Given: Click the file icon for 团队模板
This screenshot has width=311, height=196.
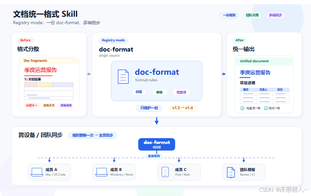Looking at the screenshot, I should point(230,173).
